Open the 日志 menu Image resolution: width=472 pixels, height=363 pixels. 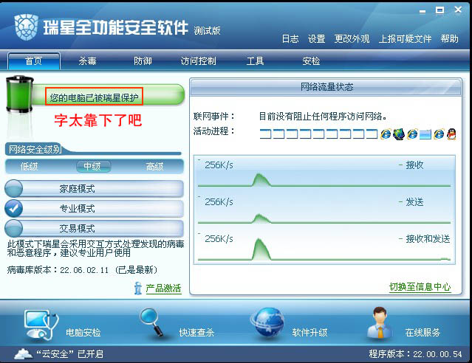[x=290, y=39]
